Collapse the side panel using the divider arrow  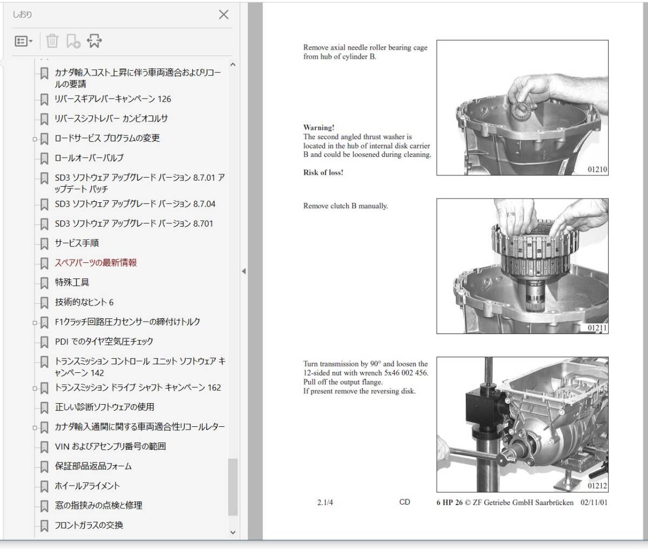pyautogui.click(x=244, y=271)
